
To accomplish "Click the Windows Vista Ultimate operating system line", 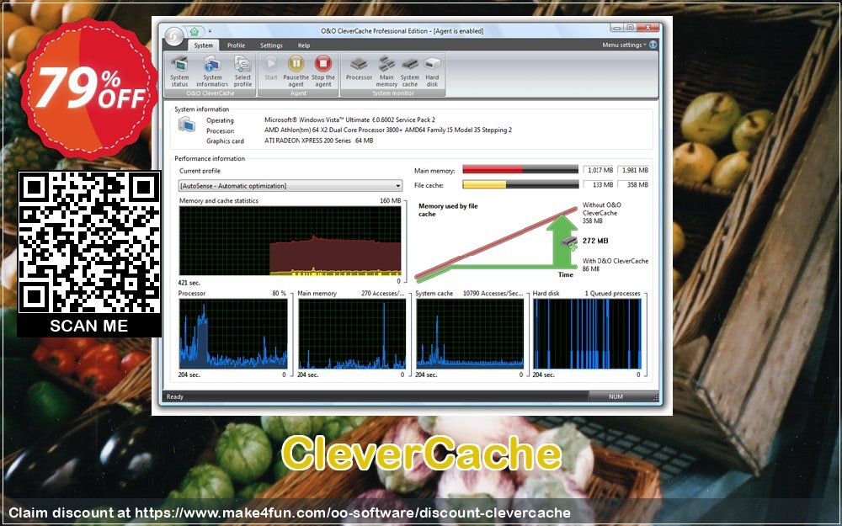I will (x=349, y=120).
